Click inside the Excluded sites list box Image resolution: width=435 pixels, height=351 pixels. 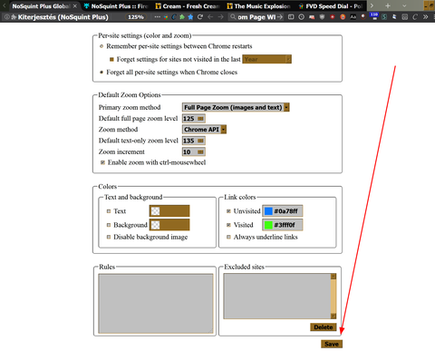click(x=277, y=297)
